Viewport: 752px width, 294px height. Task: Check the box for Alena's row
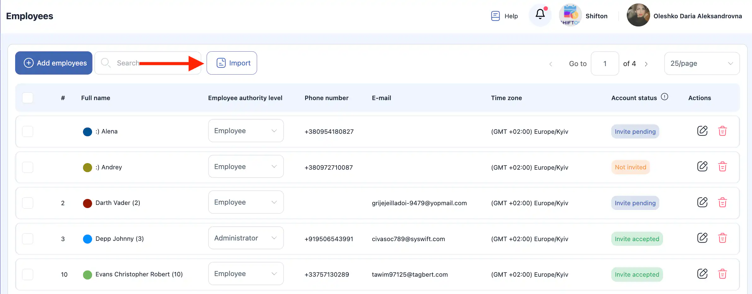[x=28, y=132]
